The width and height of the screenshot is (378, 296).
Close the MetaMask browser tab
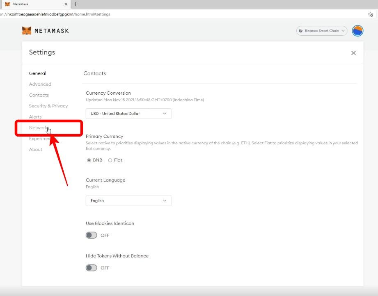pos(66,5)
